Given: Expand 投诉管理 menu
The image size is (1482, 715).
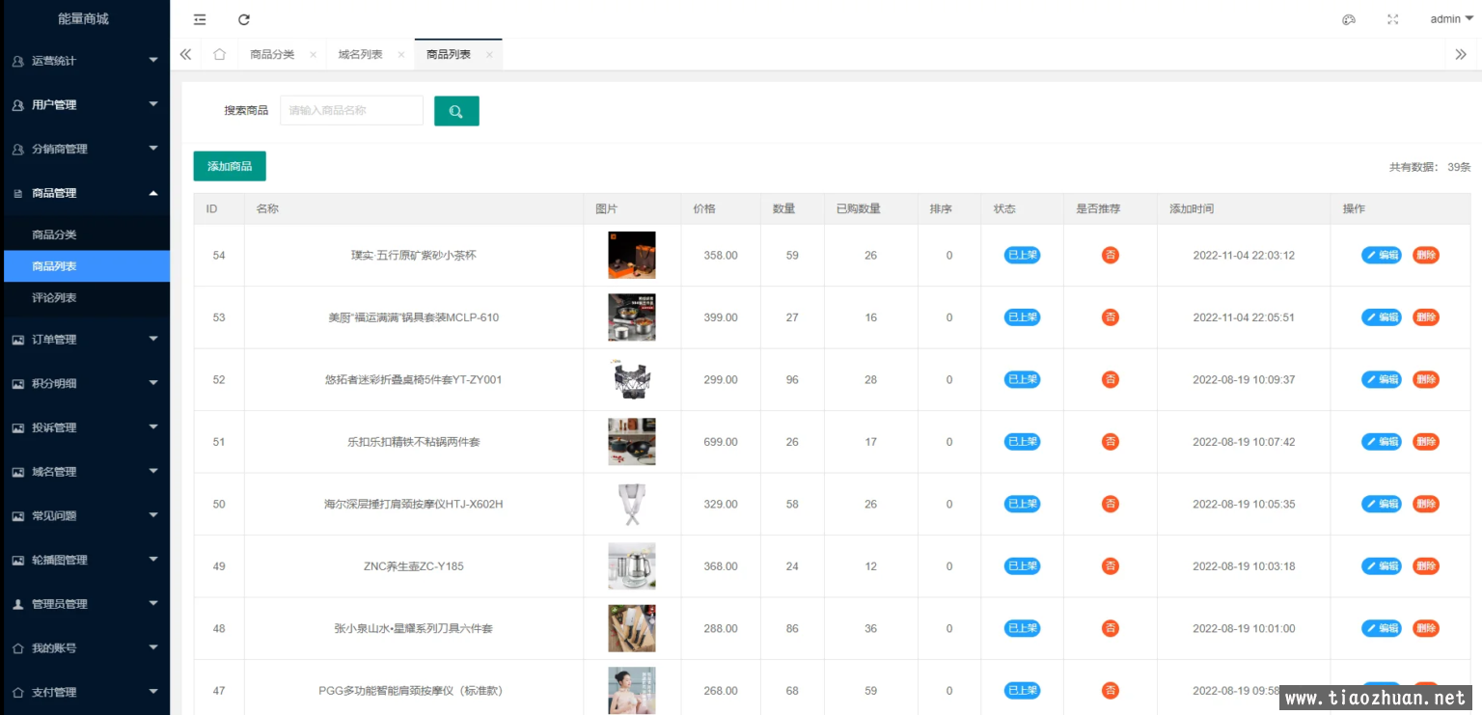Looking at the screenshot, I should [85, 427].
